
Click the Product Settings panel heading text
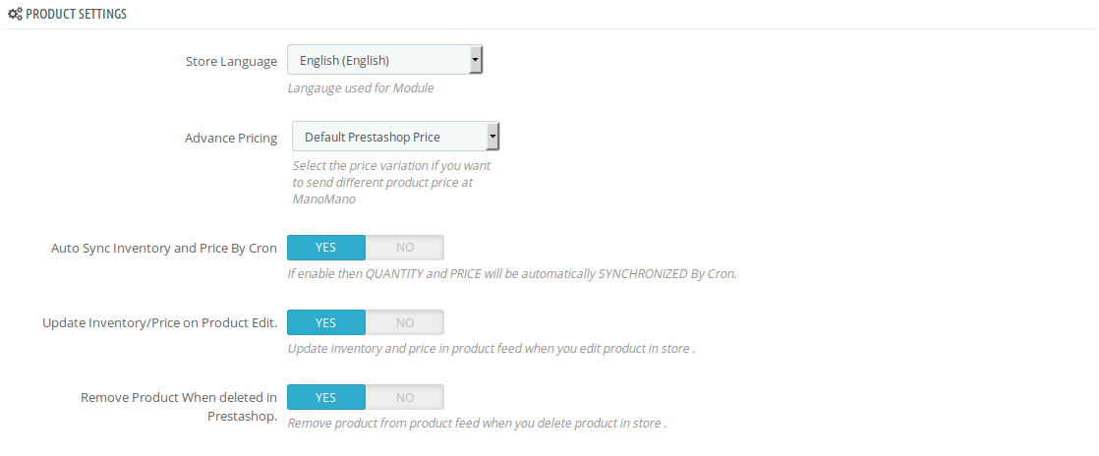(76, 15)
